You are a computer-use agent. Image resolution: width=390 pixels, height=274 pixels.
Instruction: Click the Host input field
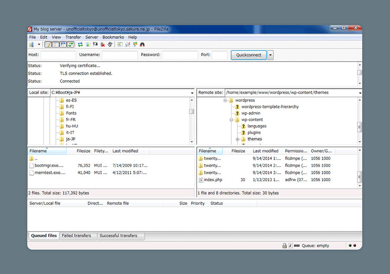(58, 55)
